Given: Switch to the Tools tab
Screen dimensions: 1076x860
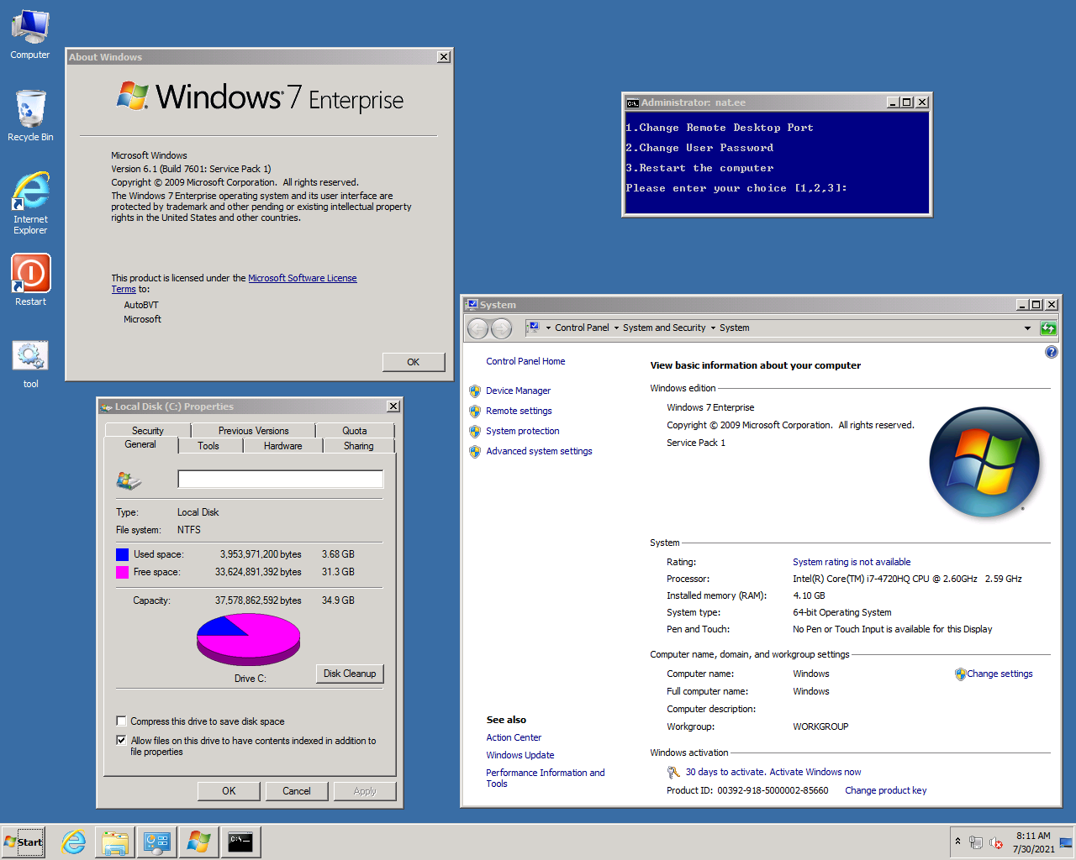Looking at the screenshot, I should (x=208, y=446).
